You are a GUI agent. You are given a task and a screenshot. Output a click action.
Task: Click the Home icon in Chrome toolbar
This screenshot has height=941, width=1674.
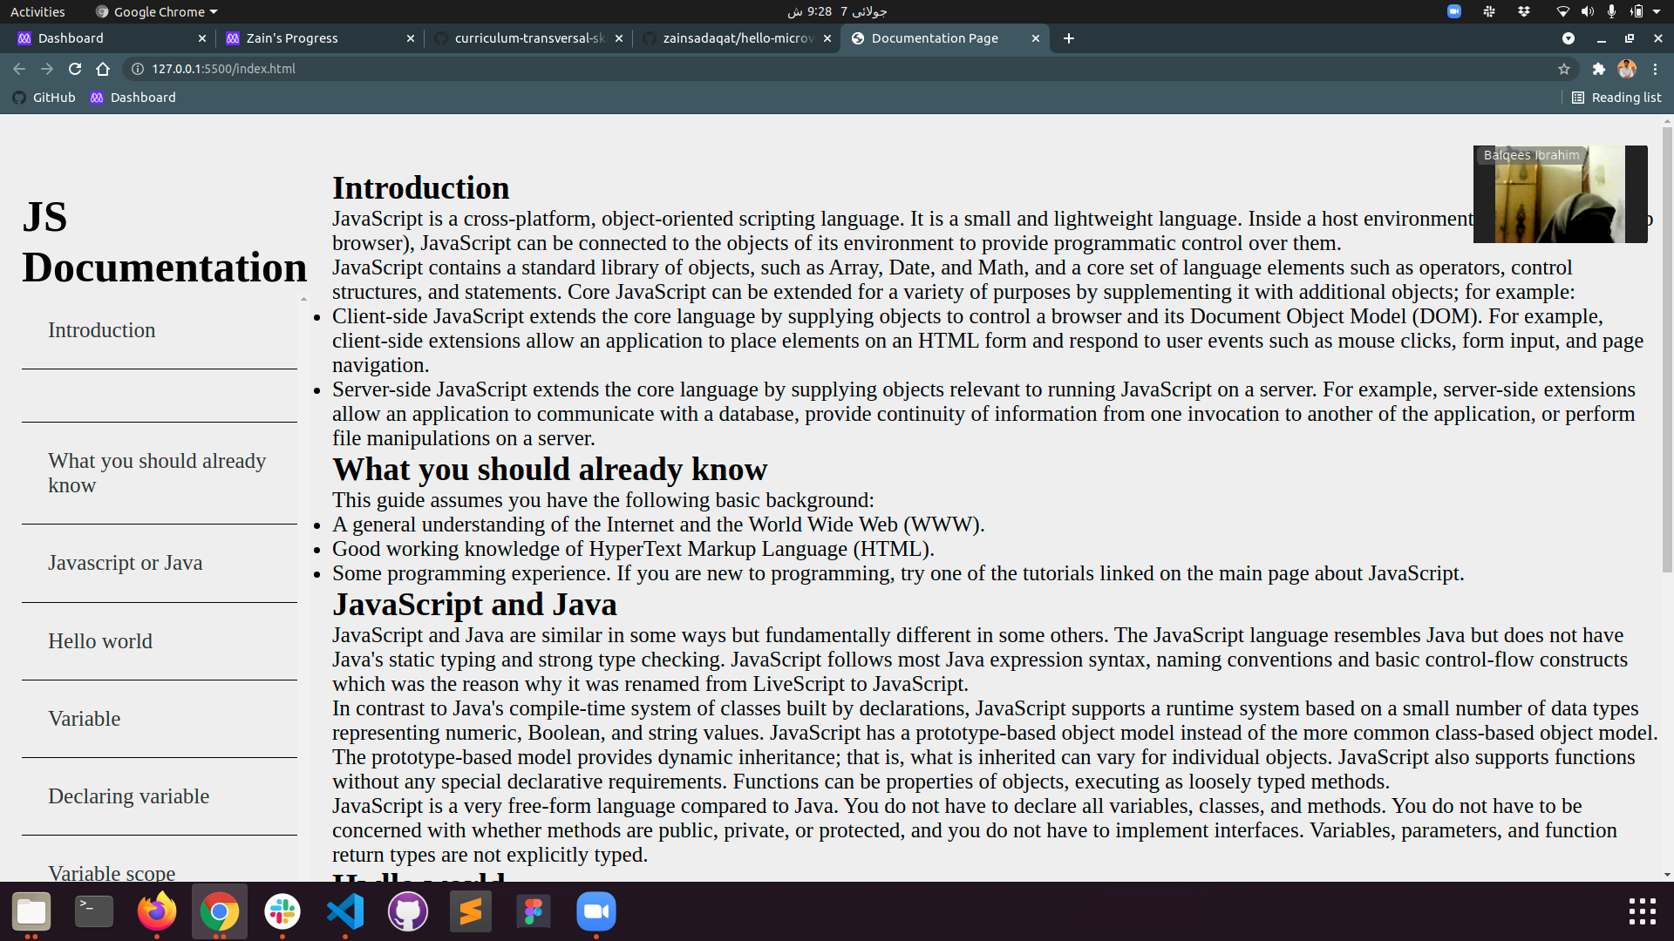click(103, 69)
